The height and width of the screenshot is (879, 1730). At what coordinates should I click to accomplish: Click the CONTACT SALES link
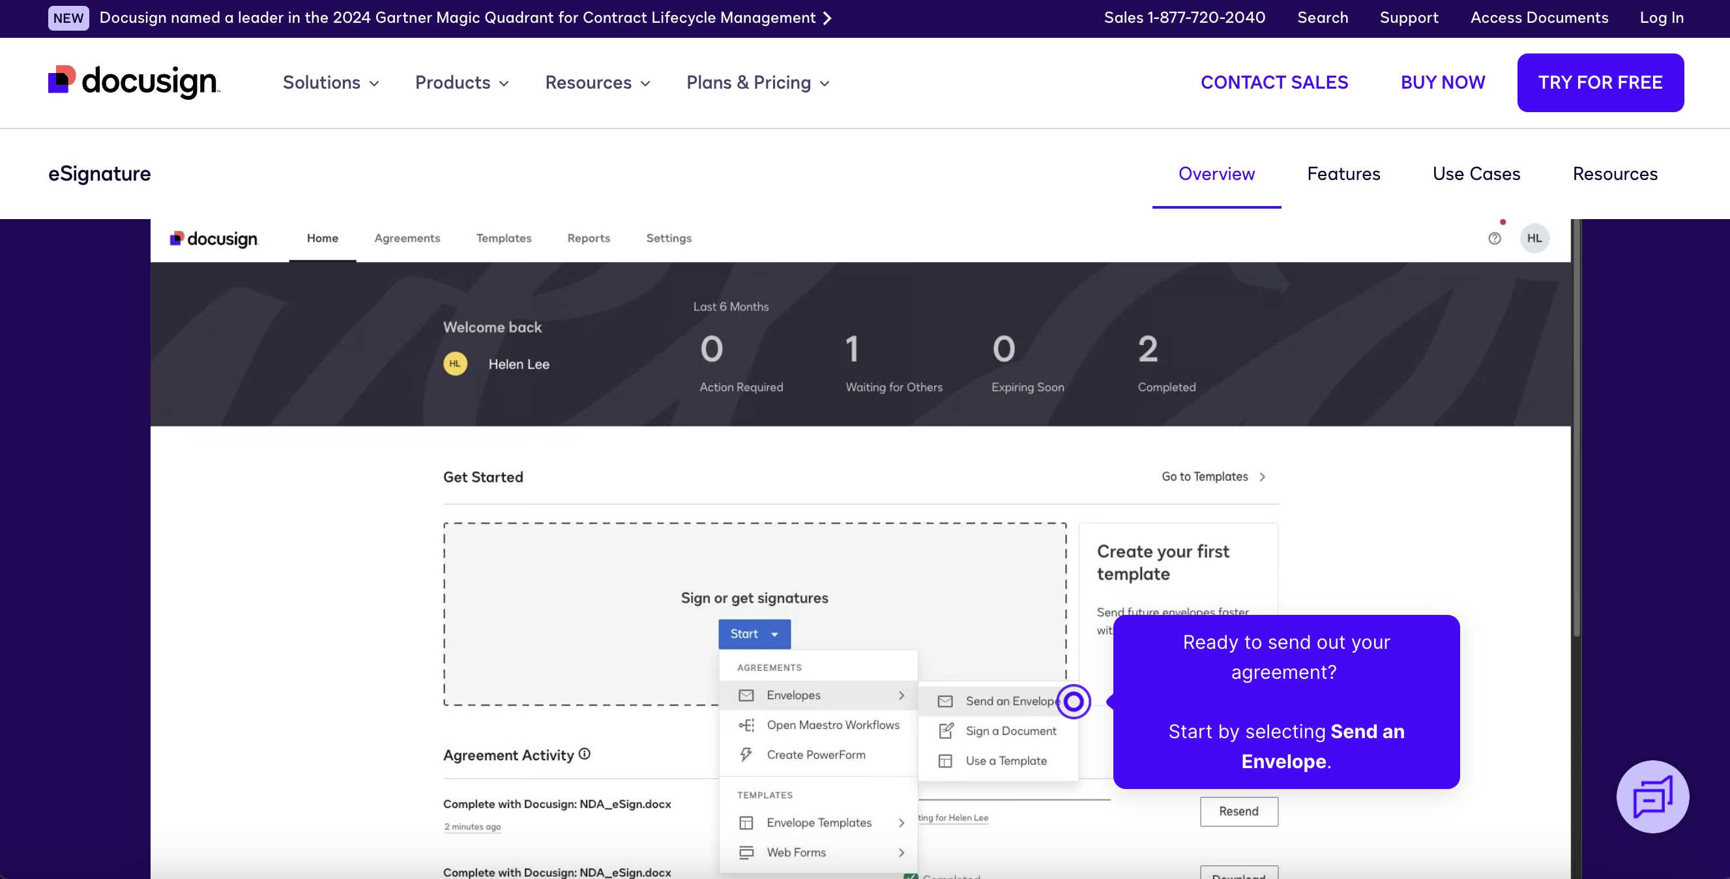tap(1274, 82)
